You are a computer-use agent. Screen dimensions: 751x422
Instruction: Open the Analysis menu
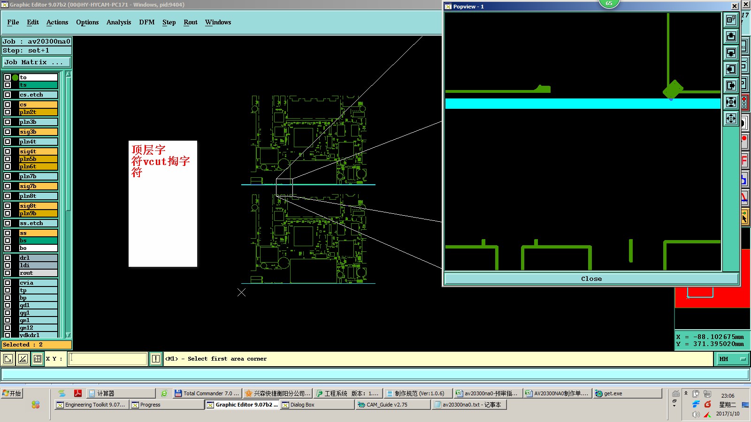point(119,22)
